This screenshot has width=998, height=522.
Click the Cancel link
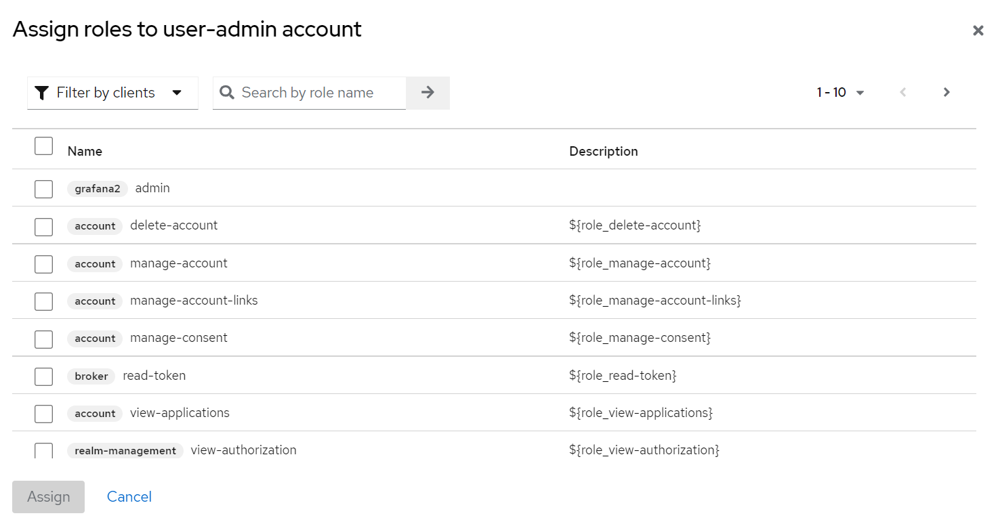click(129, 497)
